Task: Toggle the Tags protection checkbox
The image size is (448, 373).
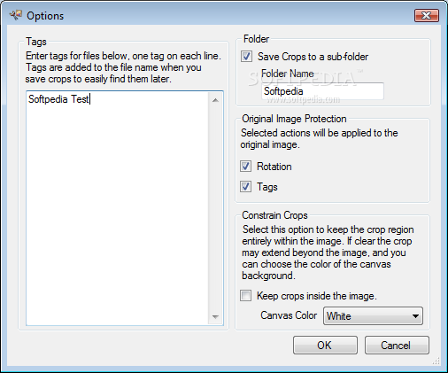Action: [x=245, y=187]
